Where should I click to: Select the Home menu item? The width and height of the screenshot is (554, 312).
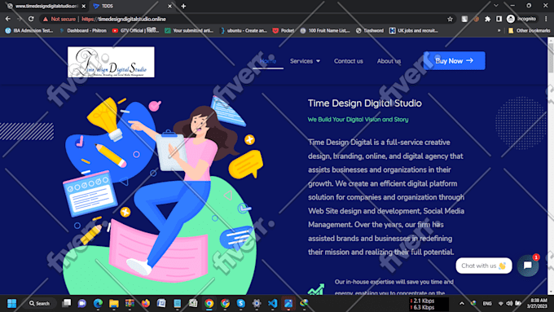(268, 61)
